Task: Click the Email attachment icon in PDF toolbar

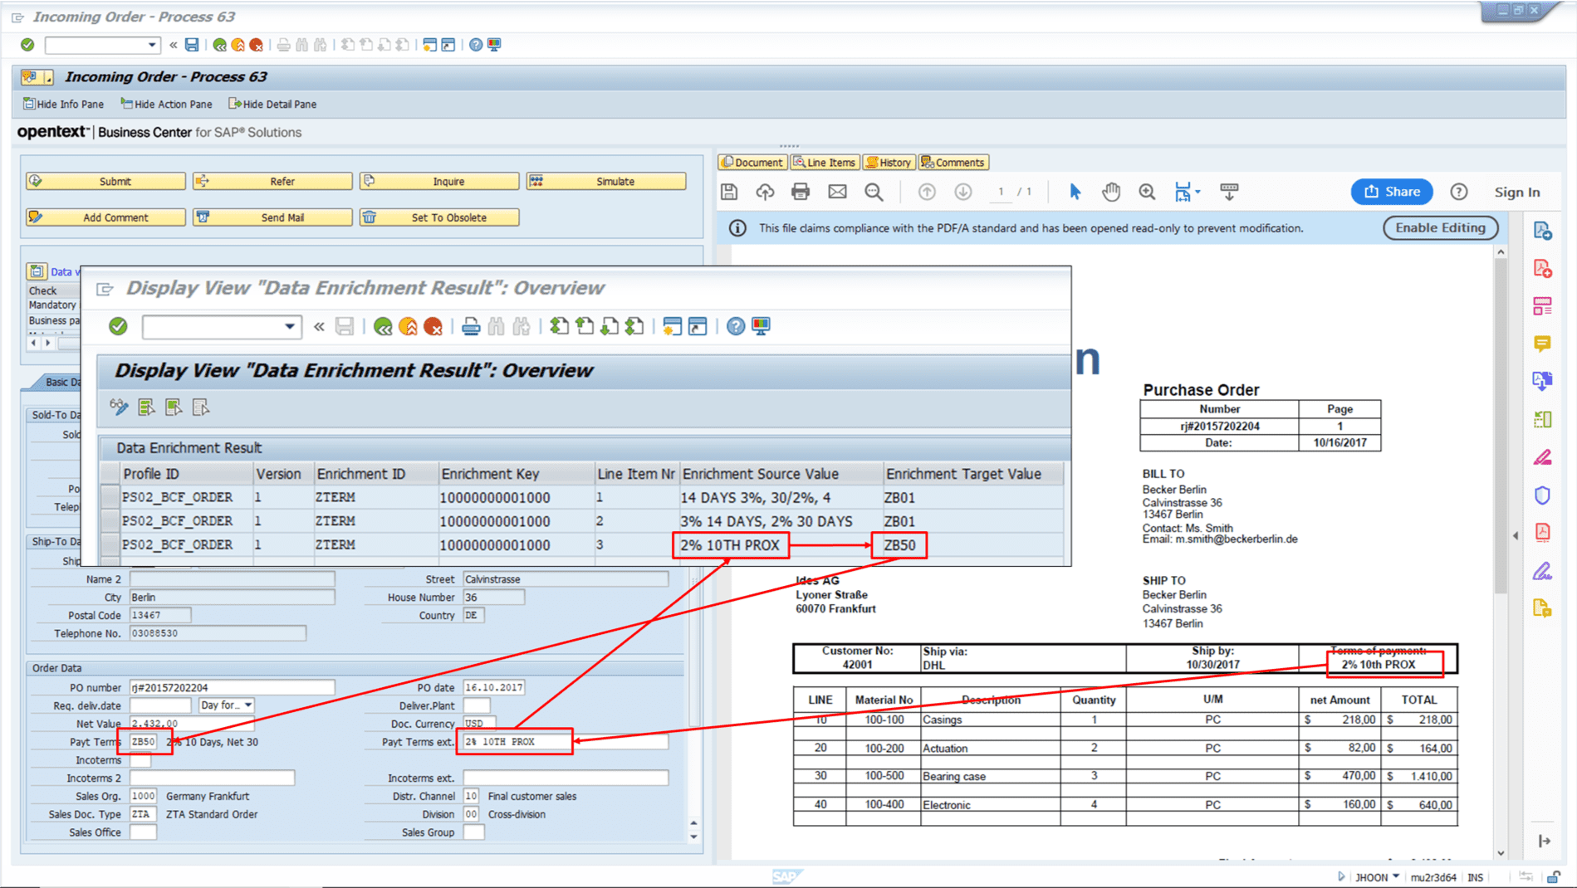Action: (837, 191)
